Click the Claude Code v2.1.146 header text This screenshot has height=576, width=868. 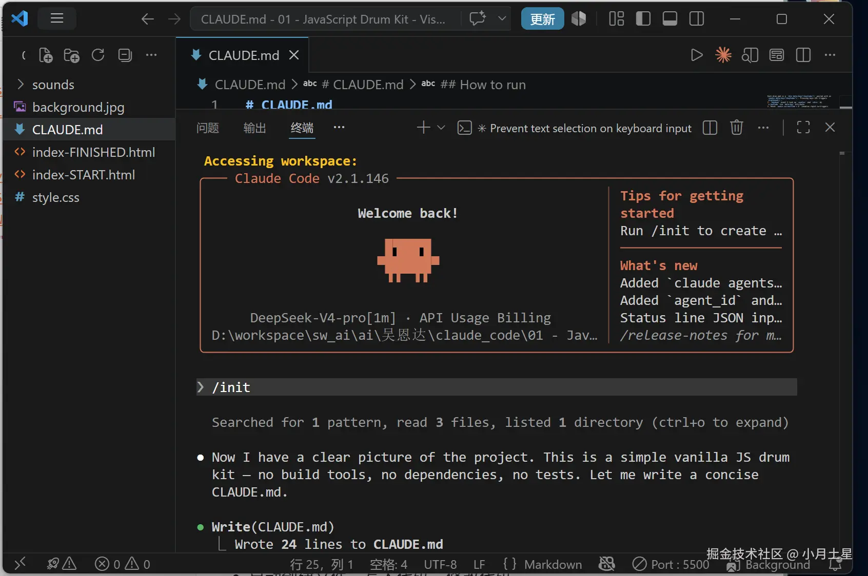coord(312,178)
